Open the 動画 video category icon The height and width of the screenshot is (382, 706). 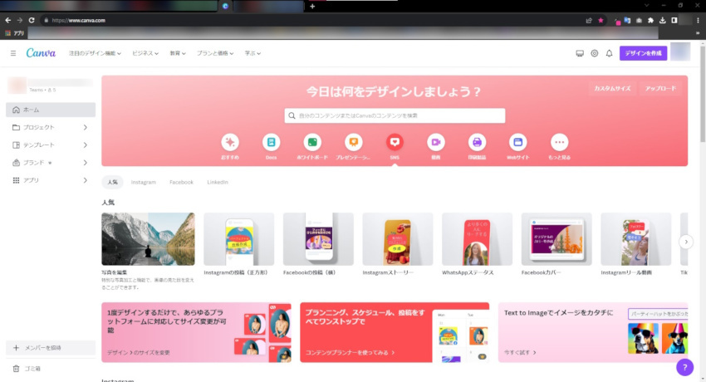click(x=435, y=142)
